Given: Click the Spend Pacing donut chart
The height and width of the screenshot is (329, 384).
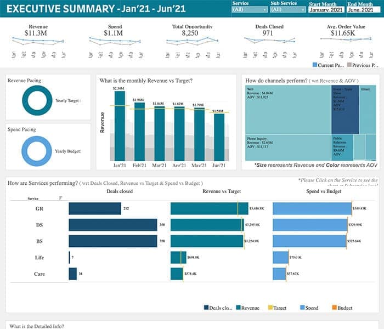Looking at the screenshot, I should pos(37,151).
